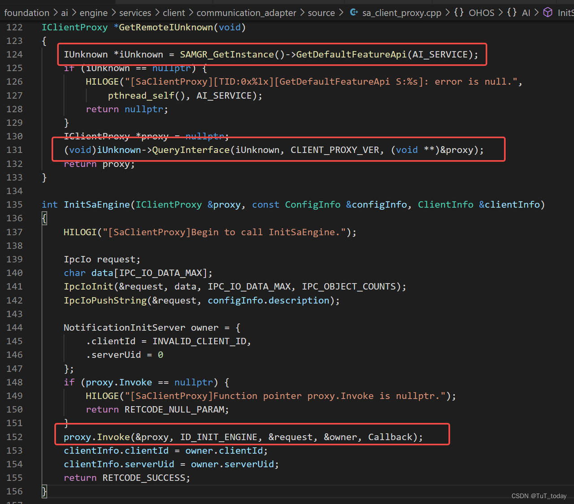The width and height of the screenshot is (574, 504).
Task: Click 'IpcIoPushString' call on line 142
Action: coord(105,300)
